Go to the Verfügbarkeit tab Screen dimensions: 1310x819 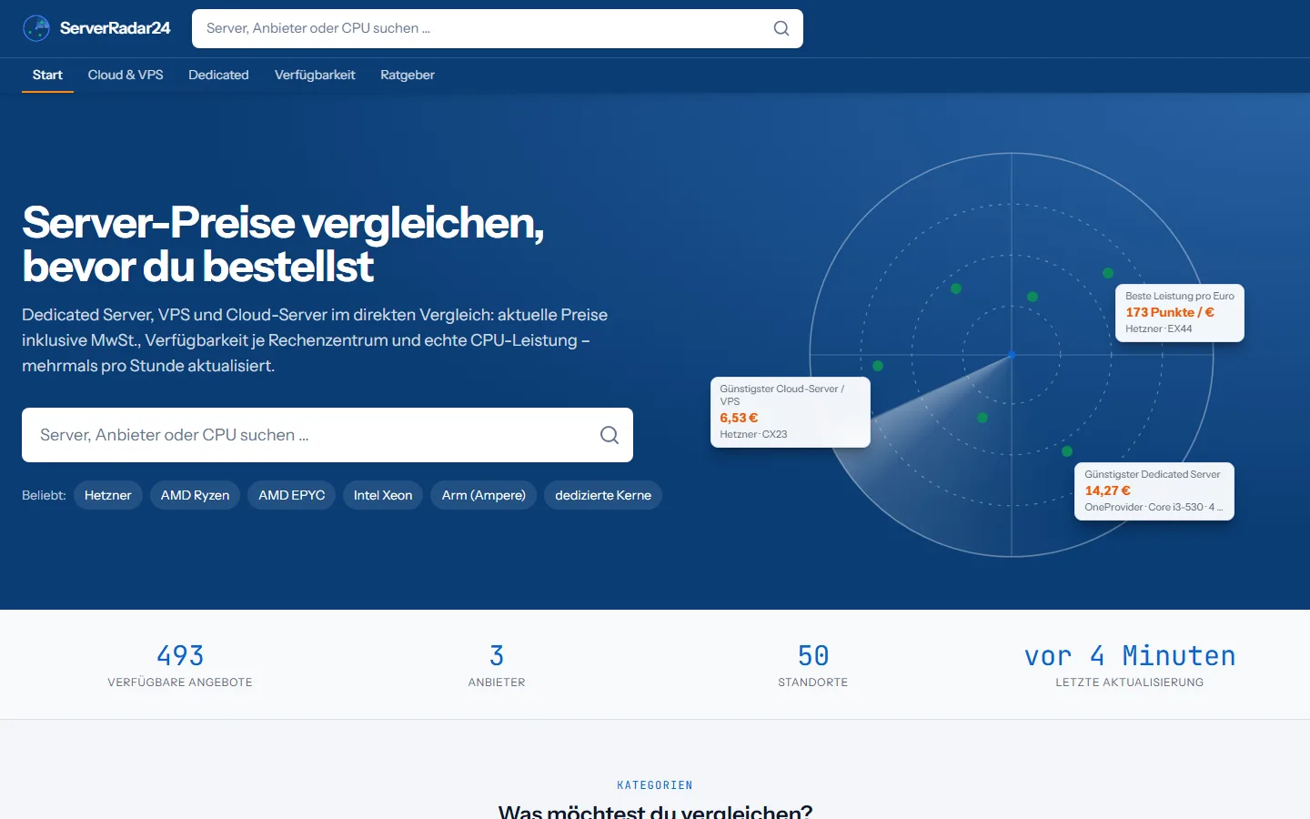tap(315, 75)
